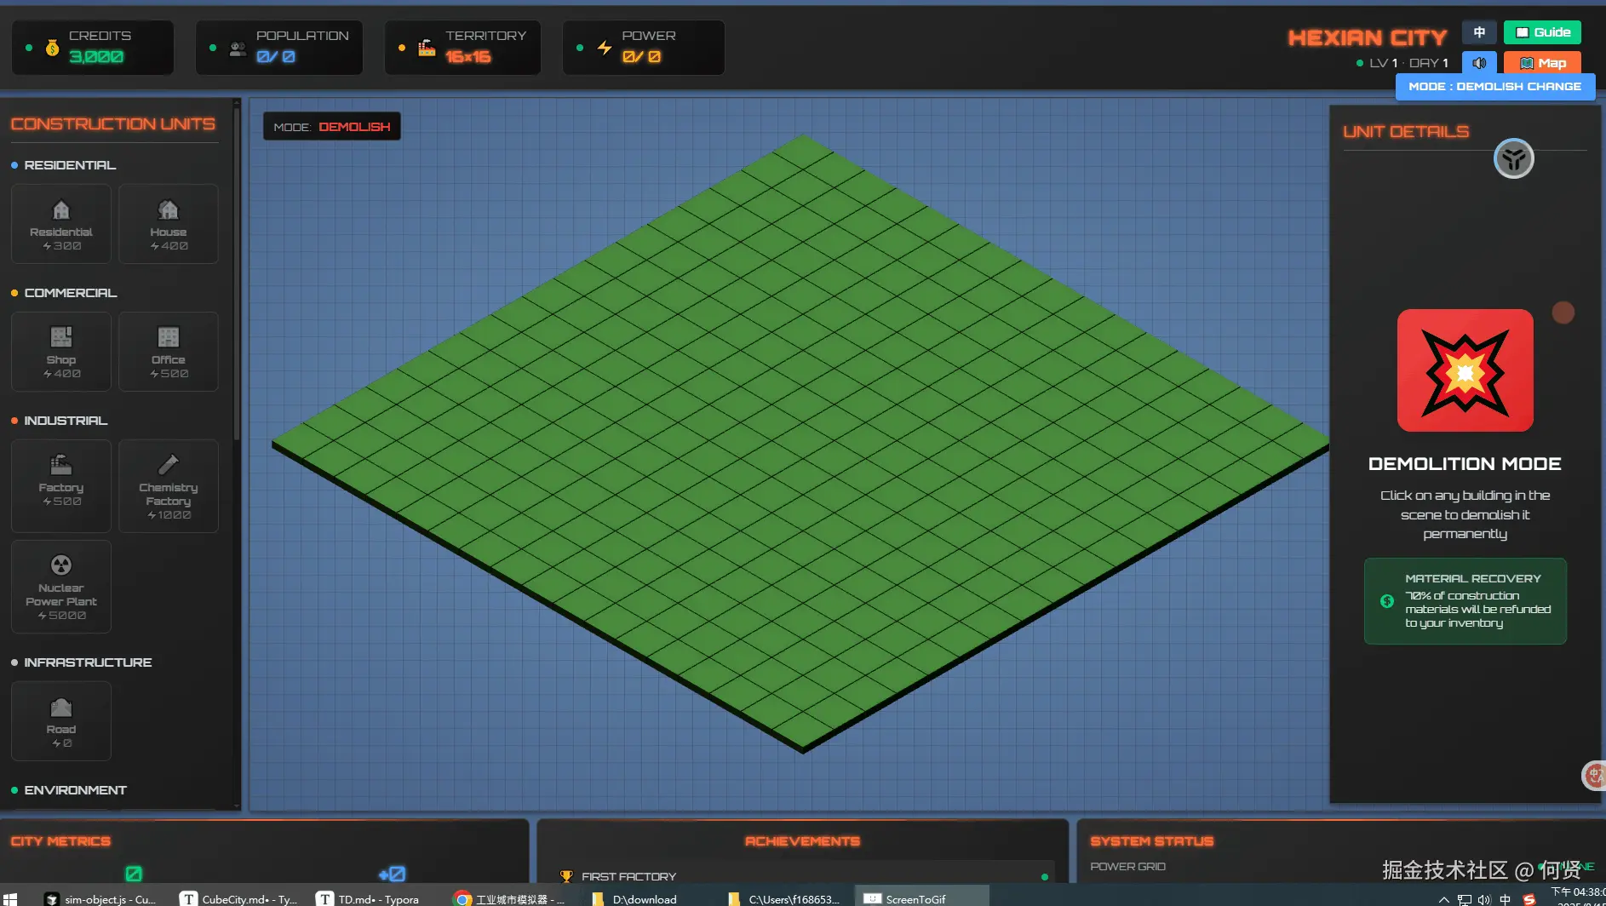The height and width of the screenshot is (906, 1606).
Task: Click the system tray network icon
Action: (x=1464, y=899)
